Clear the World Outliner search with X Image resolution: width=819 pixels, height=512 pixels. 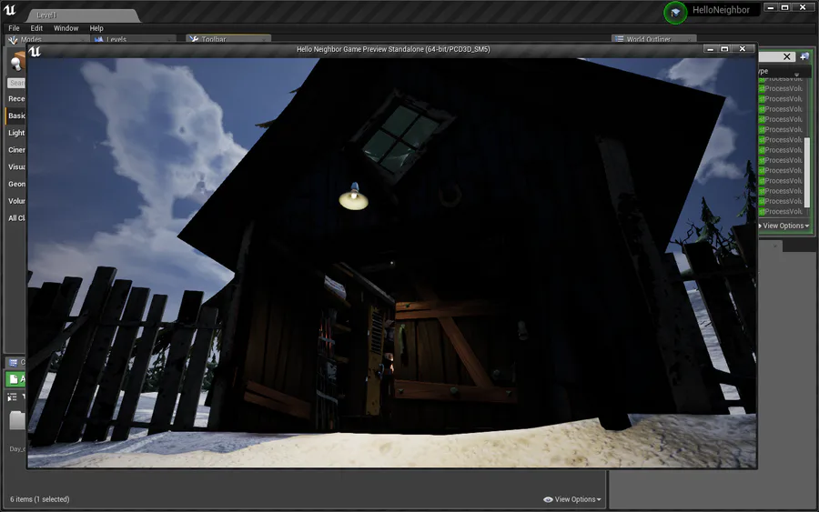(x=787, y=56)
